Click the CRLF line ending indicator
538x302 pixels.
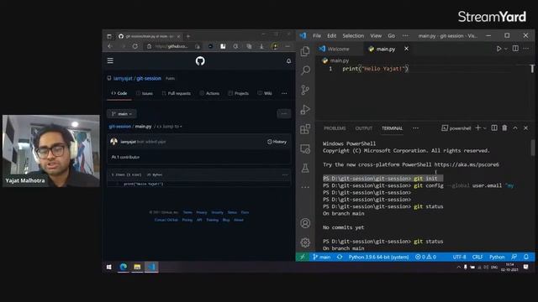pyautogui.click(x=477, y=257)
